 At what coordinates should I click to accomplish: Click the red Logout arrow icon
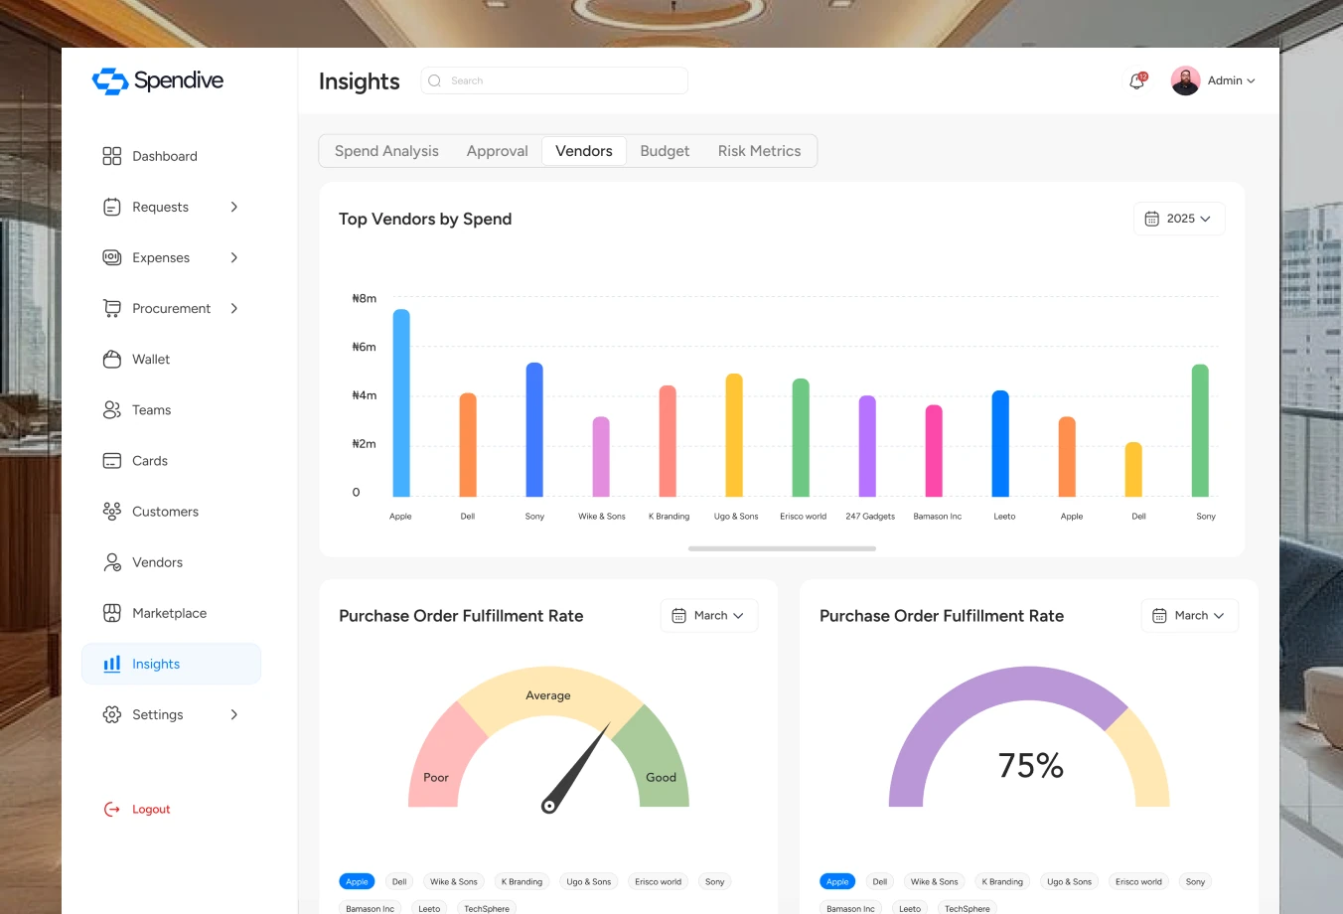[112, 809]
